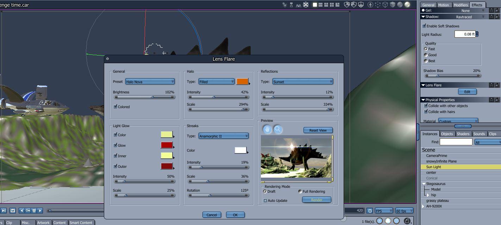Screen dimensions: 501x225
Task: Open the Preset dropdown showing Halo Nova
Action: 150,81
